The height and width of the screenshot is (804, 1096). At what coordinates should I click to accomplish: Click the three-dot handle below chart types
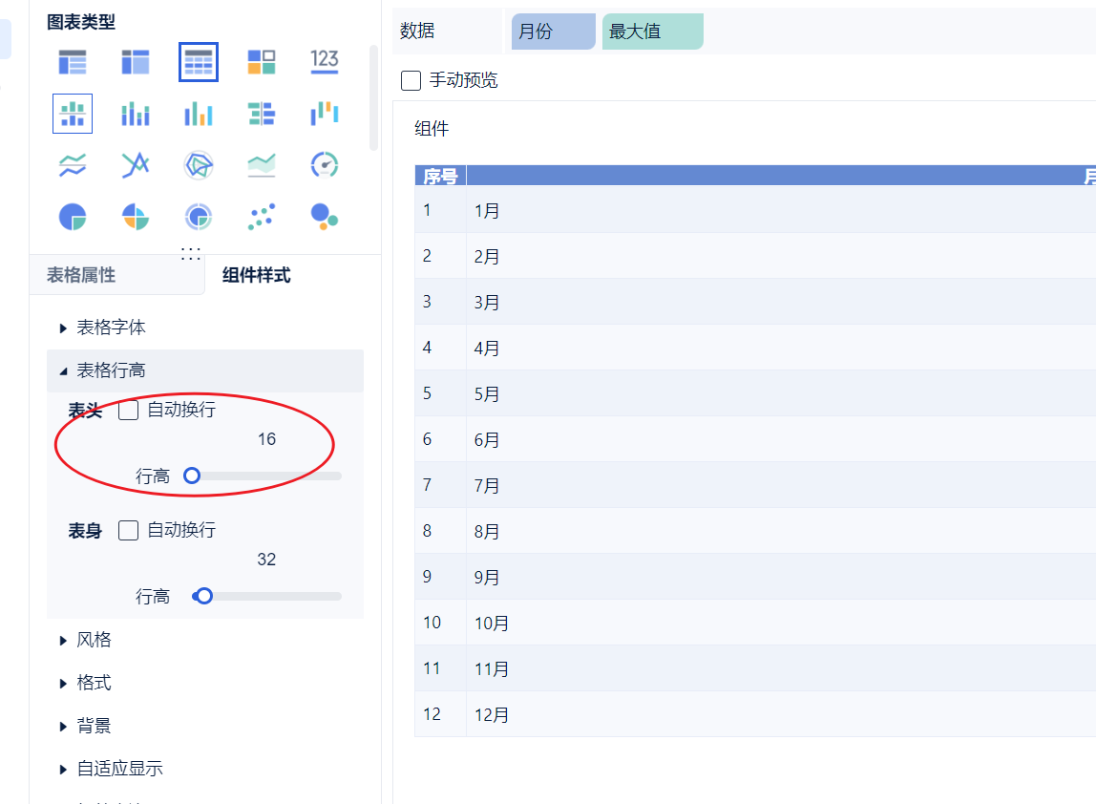point(191,254)
